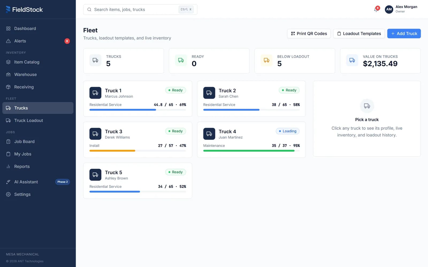
Task: Click the search magnifier icon
Action: pos(89,10)
